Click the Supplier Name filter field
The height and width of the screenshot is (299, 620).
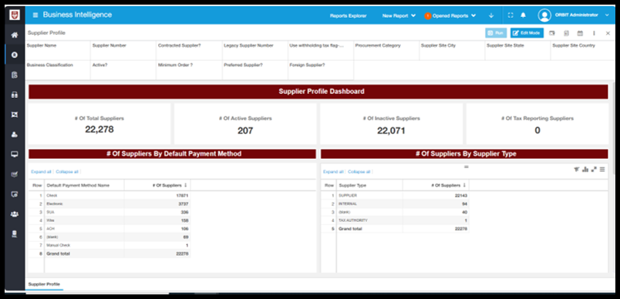pos(58,51)
